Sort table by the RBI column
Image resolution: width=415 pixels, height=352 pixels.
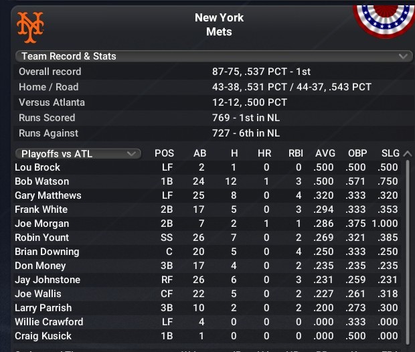(x=295, y=153)
